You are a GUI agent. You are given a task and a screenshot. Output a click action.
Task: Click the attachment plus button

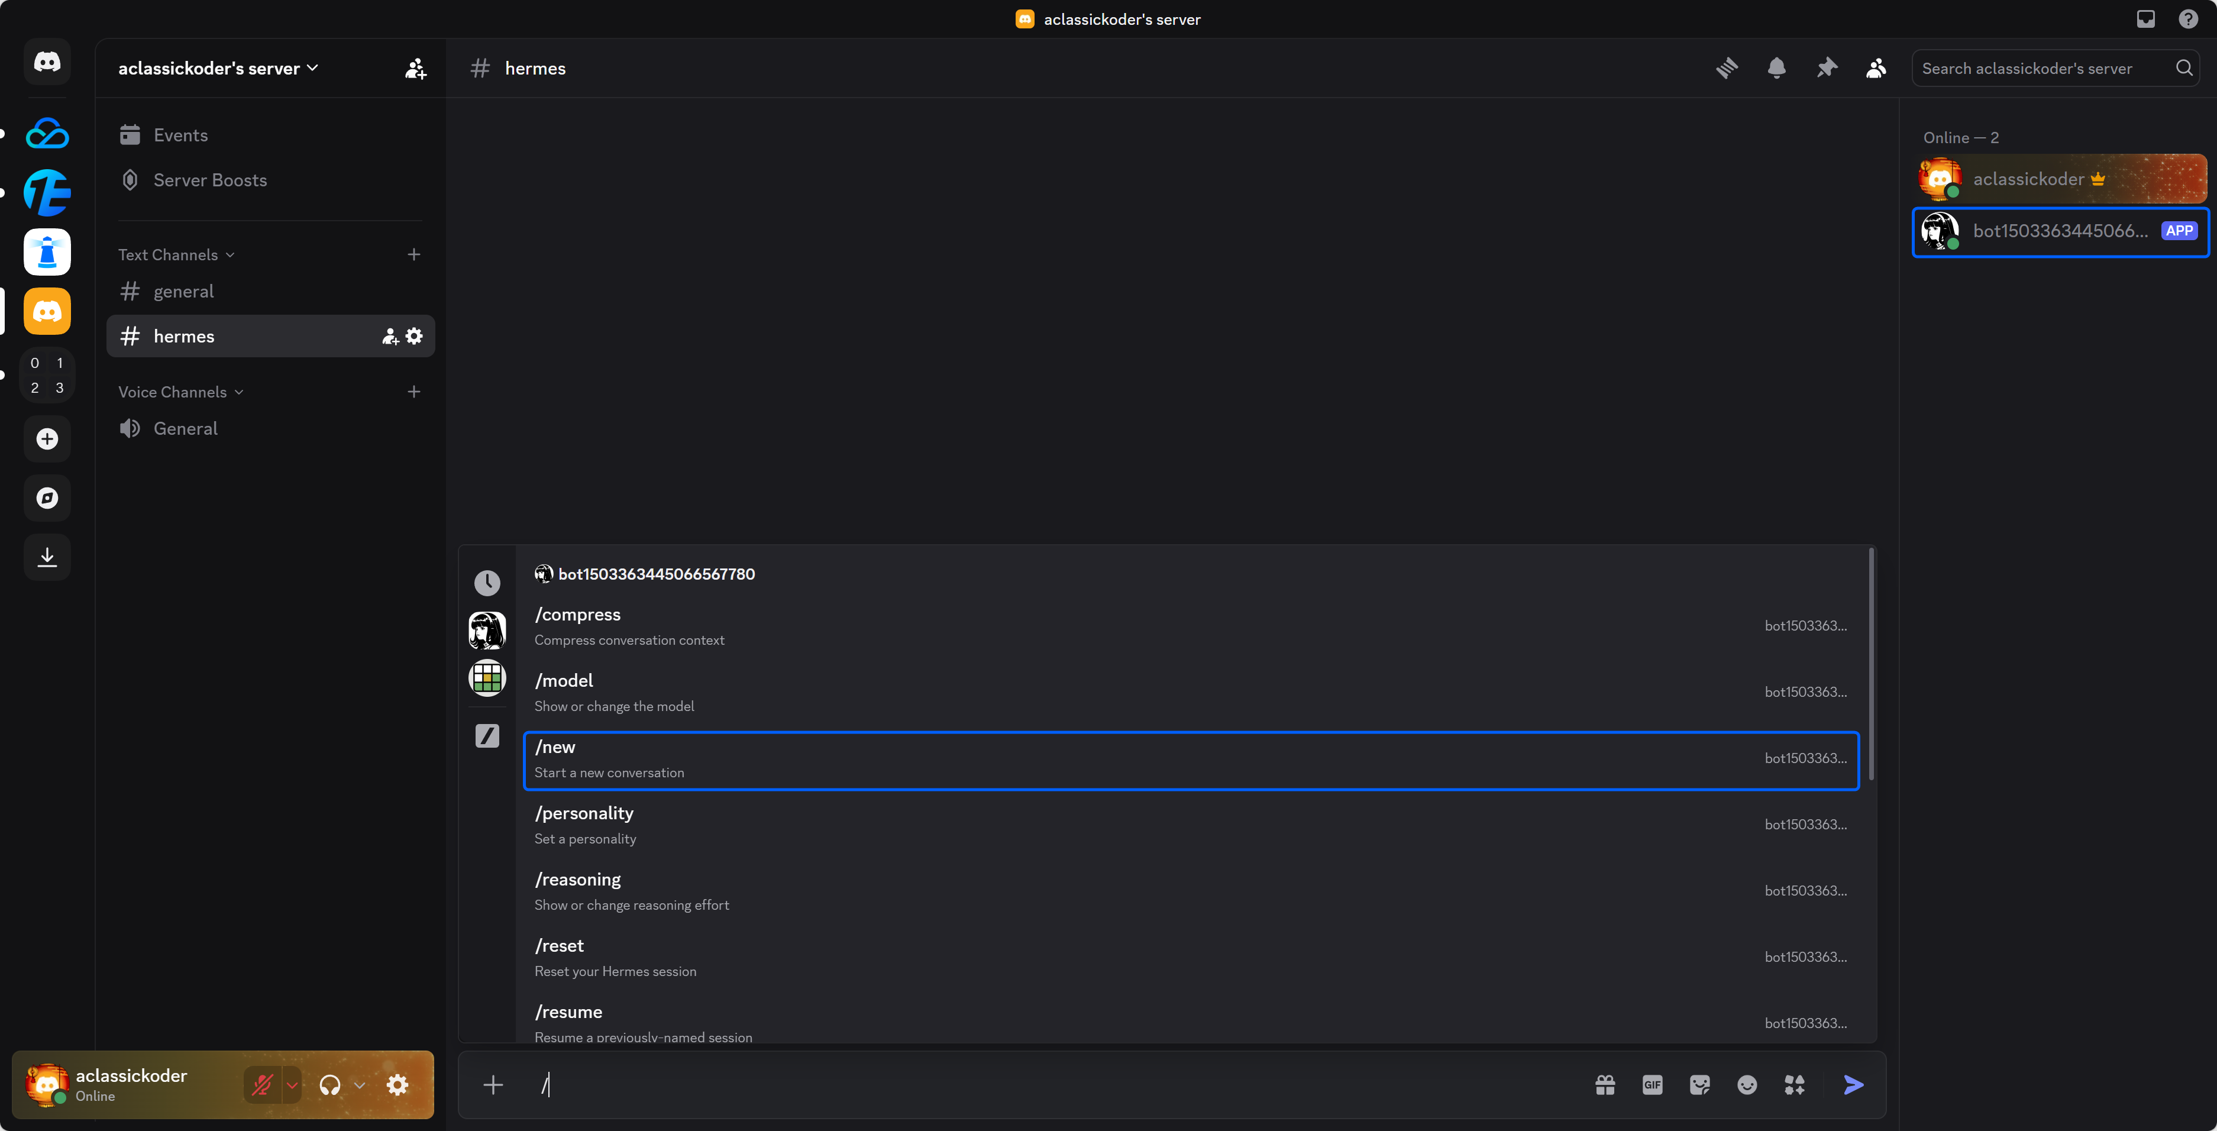493,1084
